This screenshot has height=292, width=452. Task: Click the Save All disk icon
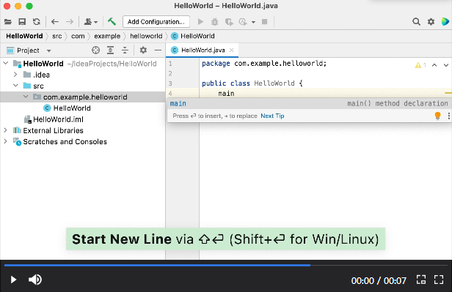(x=22, y=21)
